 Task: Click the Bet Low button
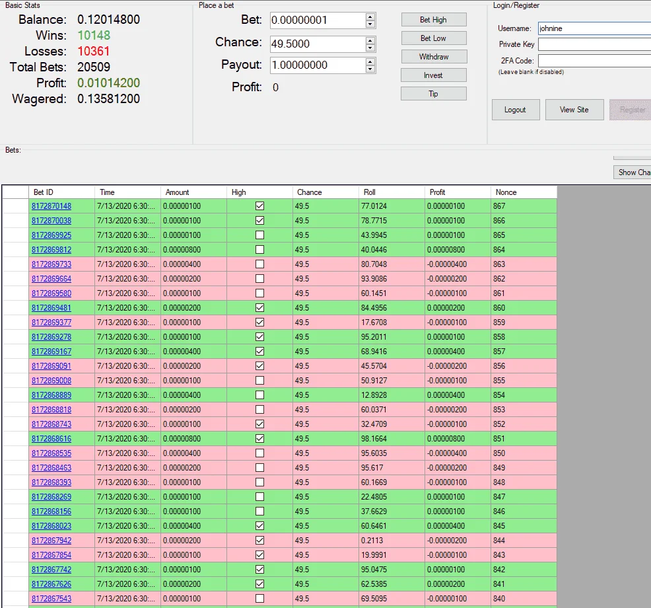(x=433, y=38)
